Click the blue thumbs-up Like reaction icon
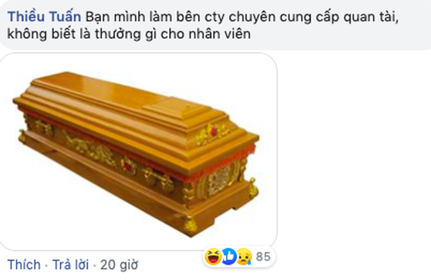Screen dimensions: 431x280 coord(229,256)
